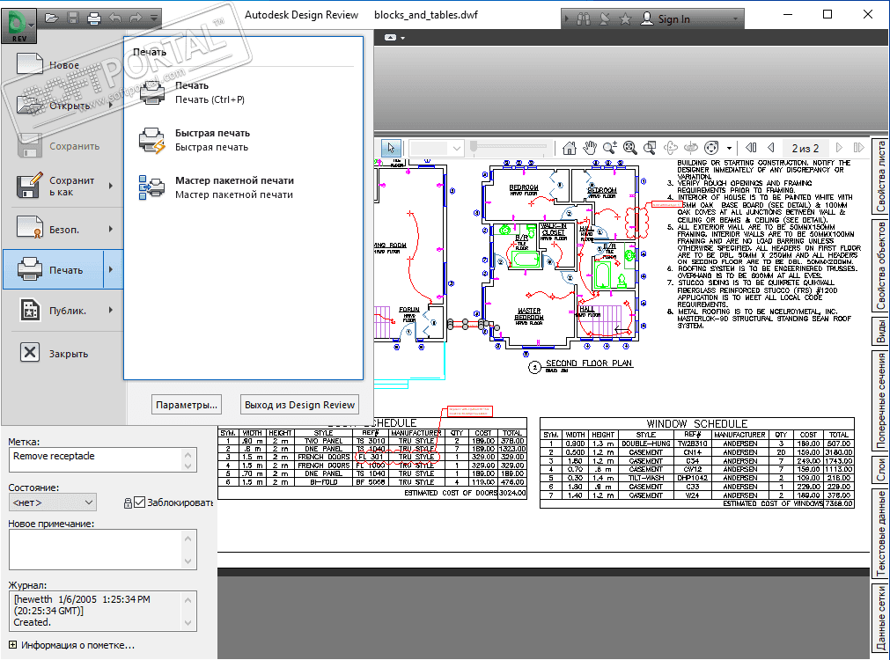The width and height of the screenshot is (890, 660).
Task: Click the Open folder icon in quick access toolbar
Action: (52, 18)
